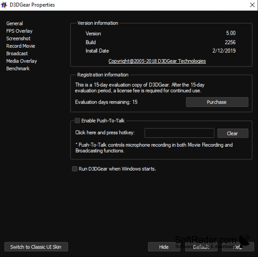Enable Push-To-Talk checkbox
Screen dimensions: 258x257
(77, 121)
